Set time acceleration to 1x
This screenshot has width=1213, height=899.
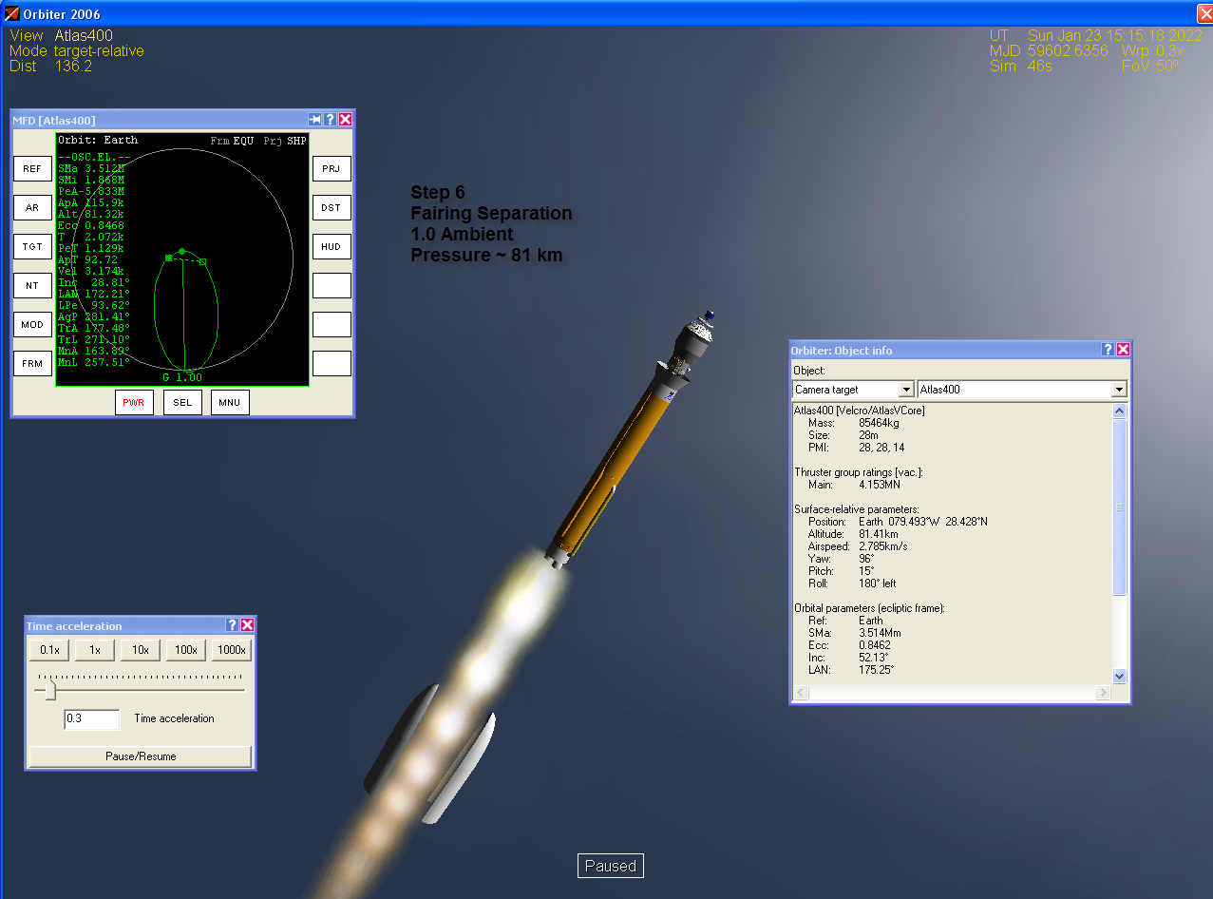click(x=95, y=650)
